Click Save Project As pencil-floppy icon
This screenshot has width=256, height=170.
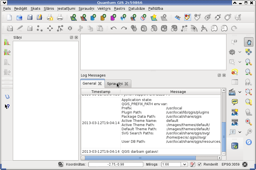[x=40, y=17]
